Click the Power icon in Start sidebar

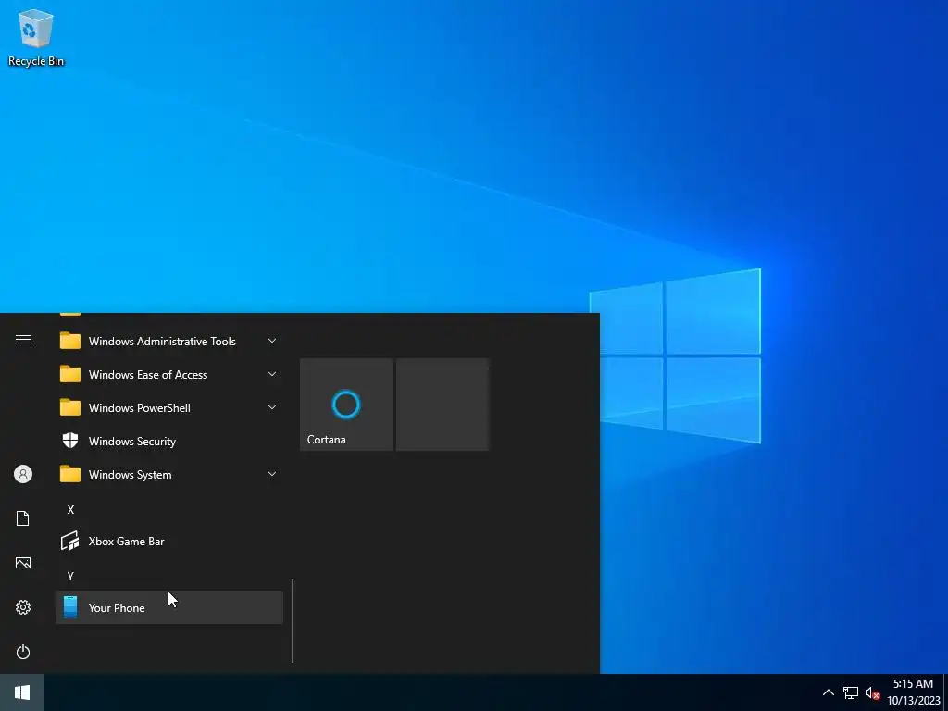coord(23,652)
